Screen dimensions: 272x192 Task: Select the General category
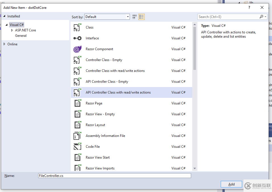[x=21, y=36]
